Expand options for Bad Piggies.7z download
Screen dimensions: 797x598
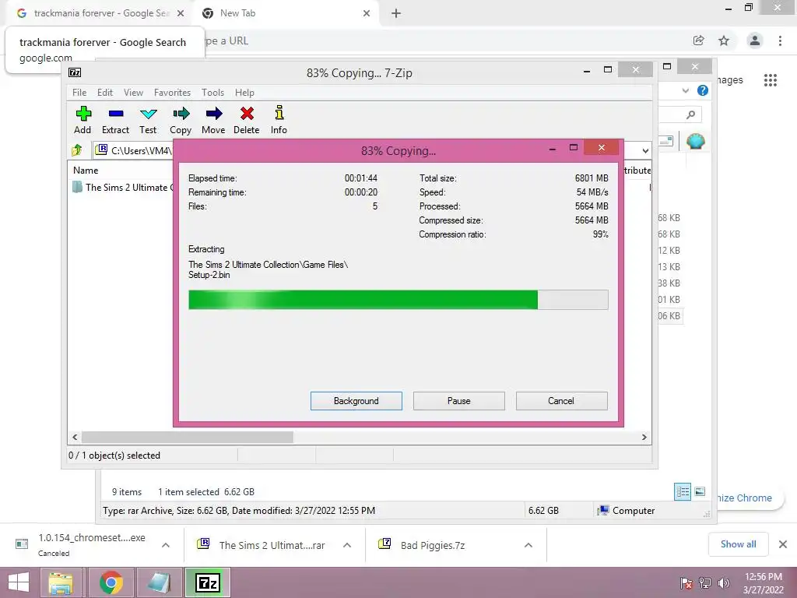(528, 545)
